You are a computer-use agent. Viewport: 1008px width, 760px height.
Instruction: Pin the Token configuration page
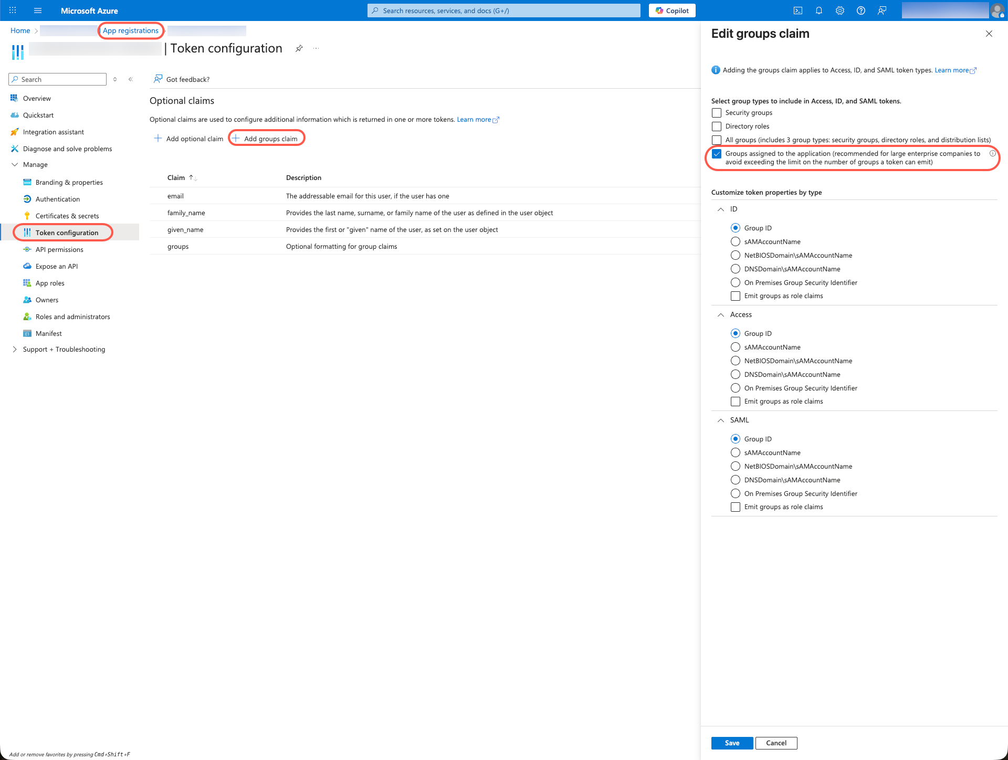click(299, 48)
